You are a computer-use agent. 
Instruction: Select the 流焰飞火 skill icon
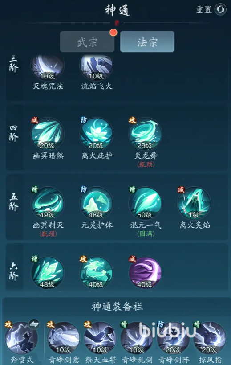97,67
